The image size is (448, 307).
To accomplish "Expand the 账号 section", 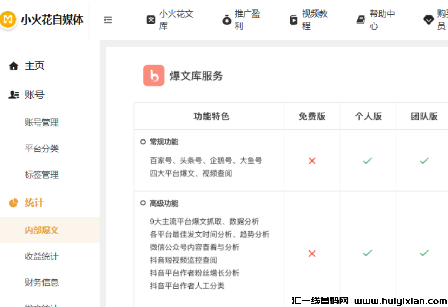I will click(33, 94).
